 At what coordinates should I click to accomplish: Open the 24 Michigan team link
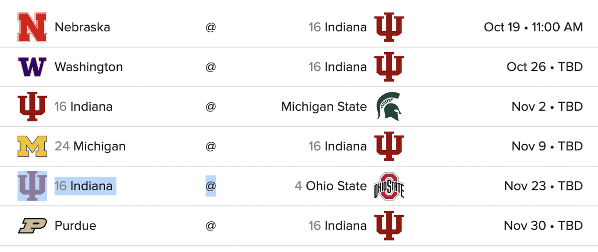pos(90,146)
